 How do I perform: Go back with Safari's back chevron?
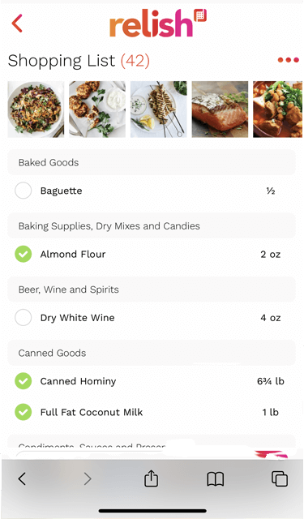[x=22, y=478]
